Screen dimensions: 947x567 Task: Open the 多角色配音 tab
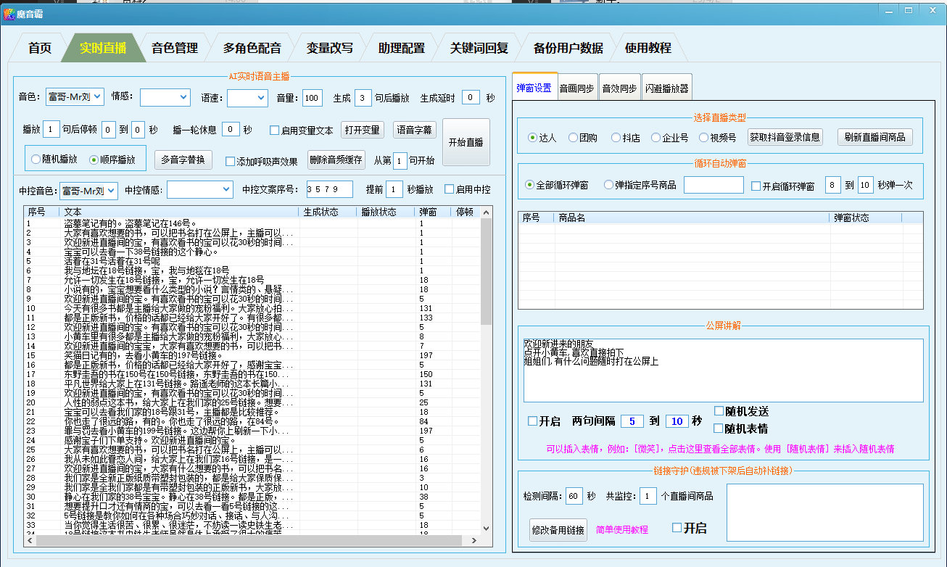coord(252,49)
